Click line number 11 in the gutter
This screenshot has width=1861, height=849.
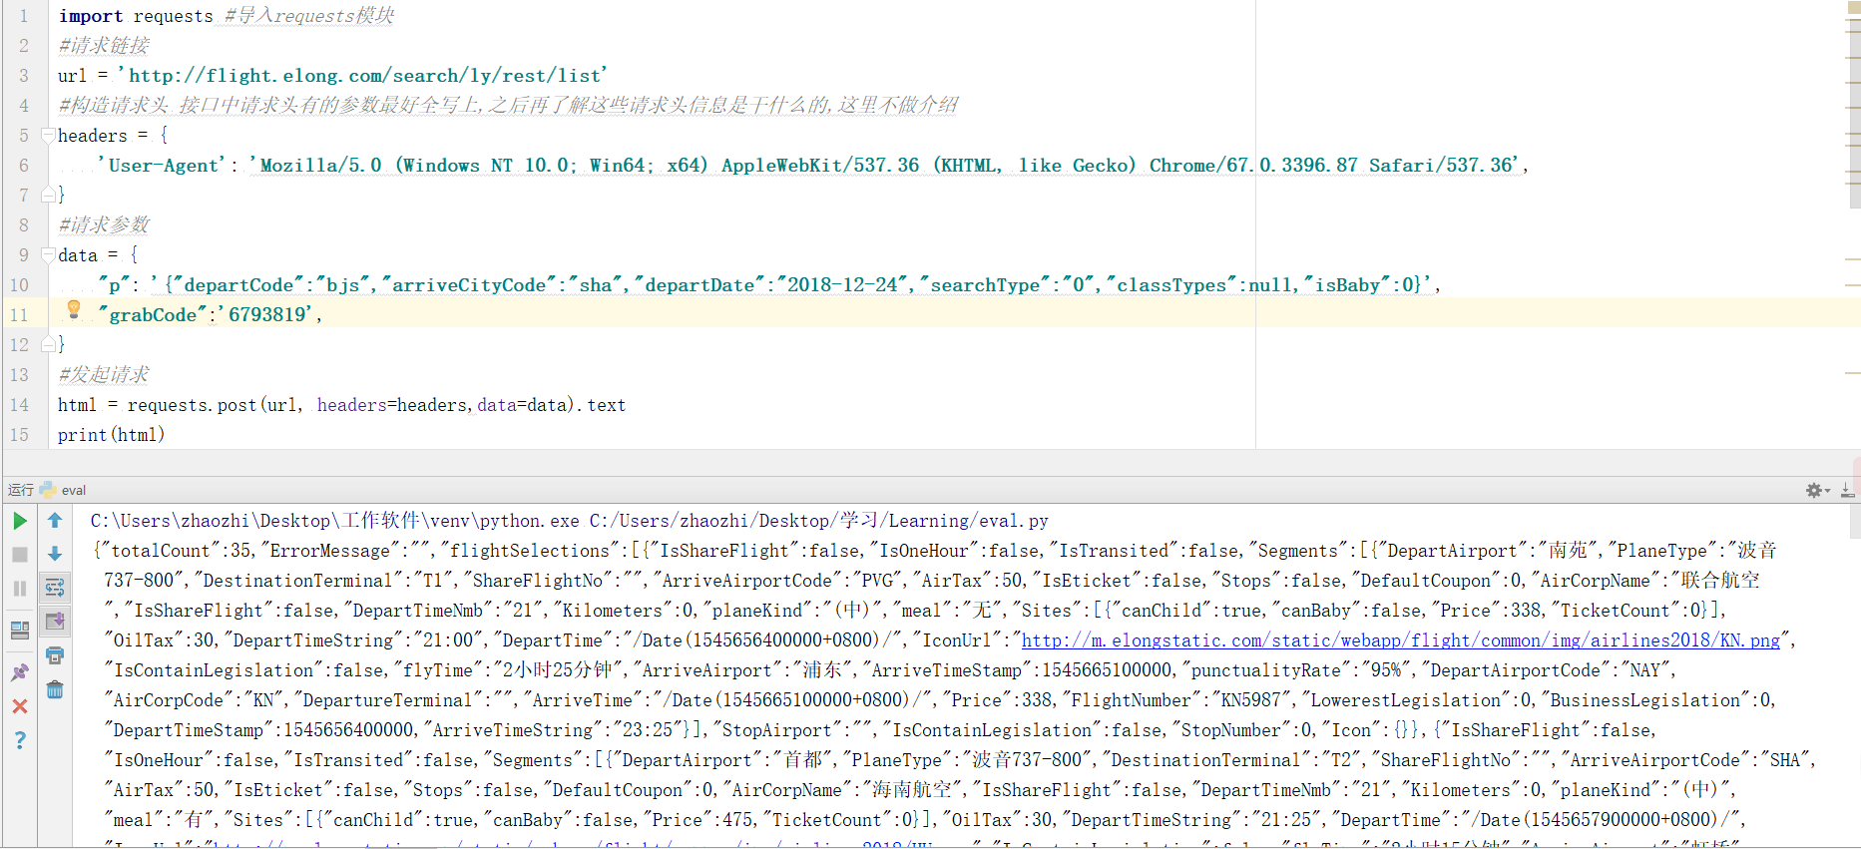click(x=19, y=315)
